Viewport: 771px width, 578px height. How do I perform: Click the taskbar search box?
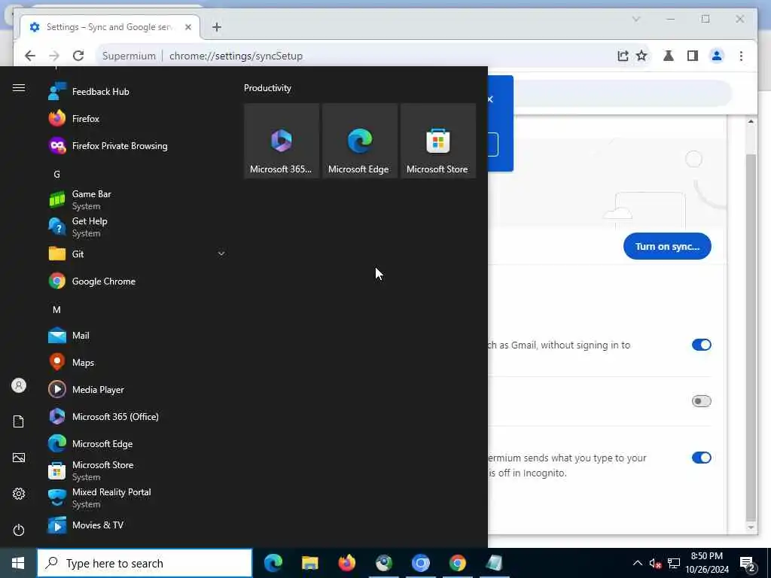tap(145, 563)
